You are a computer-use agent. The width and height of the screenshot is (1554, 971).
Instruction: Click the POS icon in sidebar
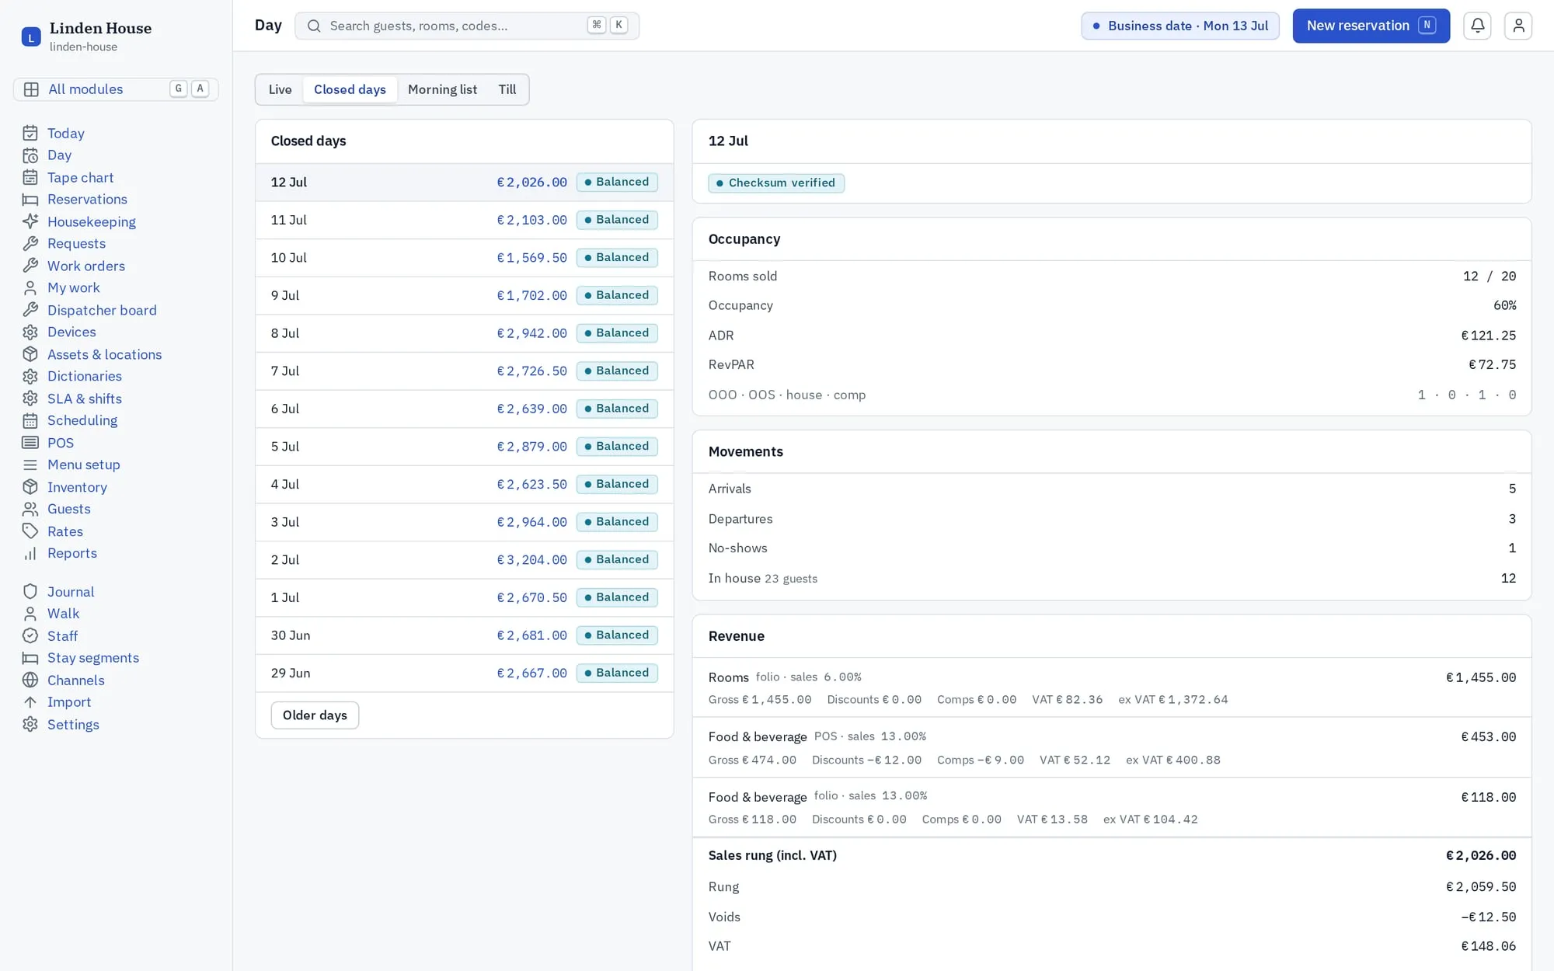[30, 443]
